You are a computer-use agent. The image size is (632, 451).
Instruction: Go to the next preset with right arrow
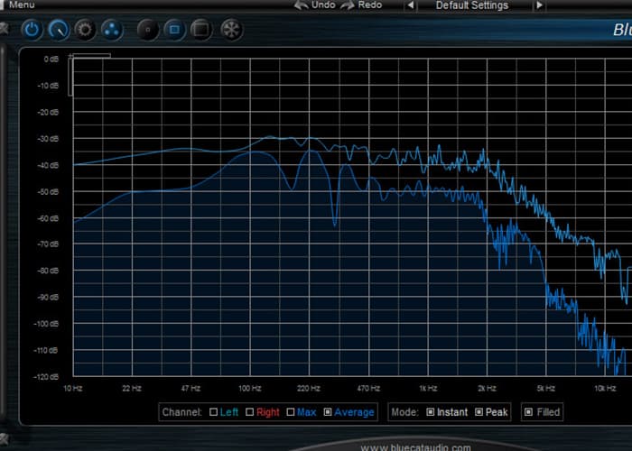(539, 5)
